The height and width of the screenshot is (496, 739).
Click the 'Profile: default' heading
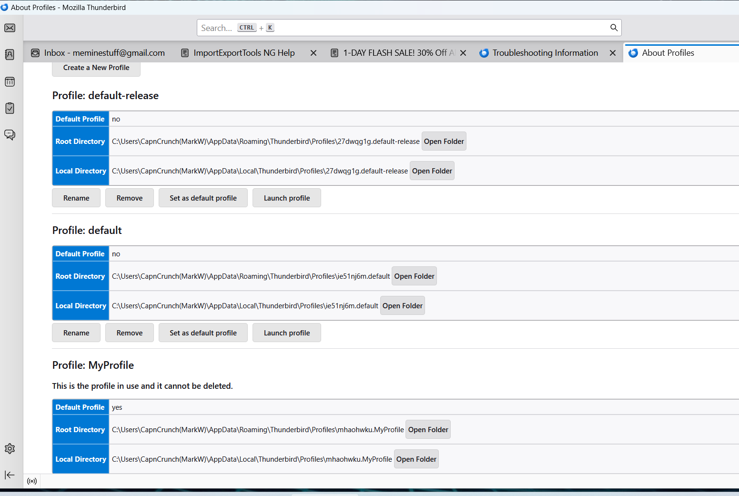pyautogui.click(x=87, y=231)
